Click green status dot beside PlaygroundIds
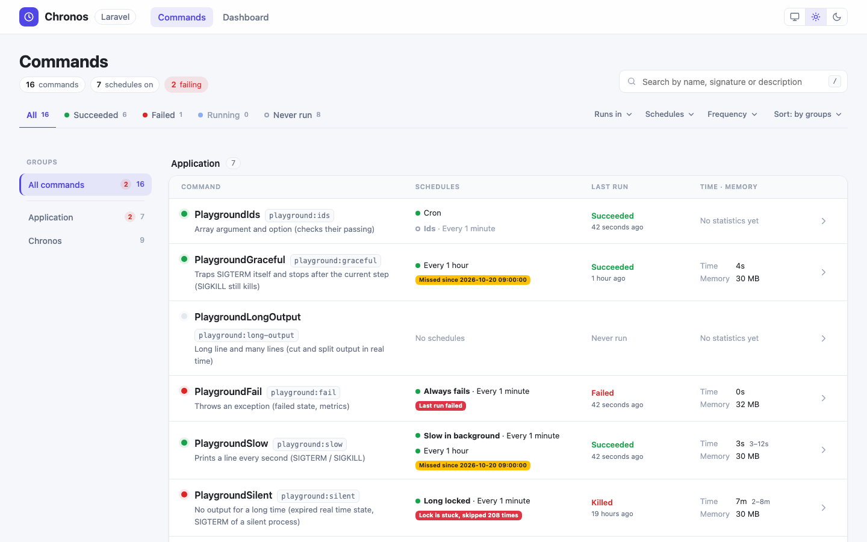The image size is (867, 542). [184, 214]
